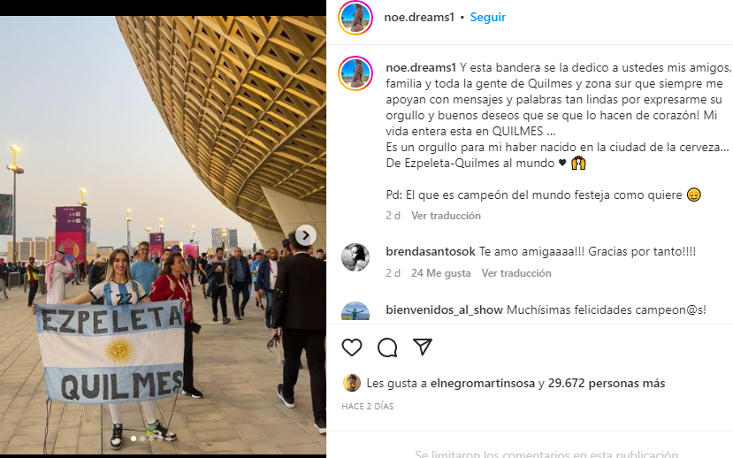Open brendasantosok username link
Screen dimensions: 733x458
click(x=431, y=251)
